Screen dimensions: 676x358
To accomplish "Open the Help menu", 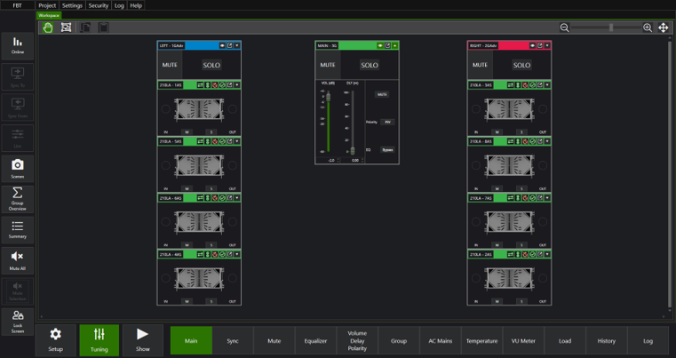I will [x=136, y=5].
